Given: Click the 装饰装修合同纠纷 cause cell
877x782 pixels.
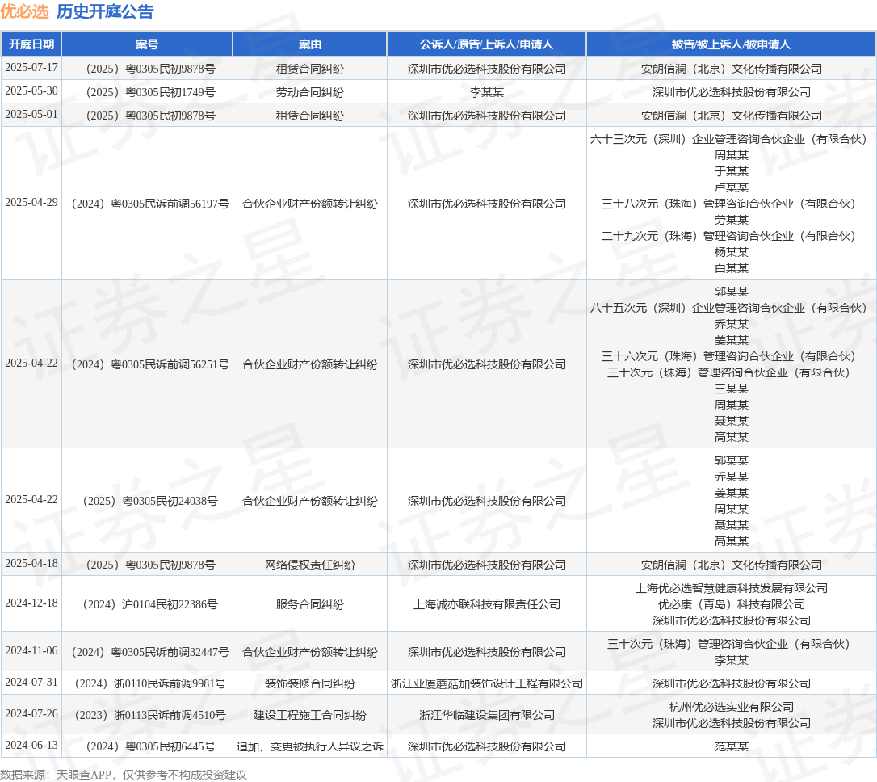Looking at the screenshot, I should (x=310, y=683).
